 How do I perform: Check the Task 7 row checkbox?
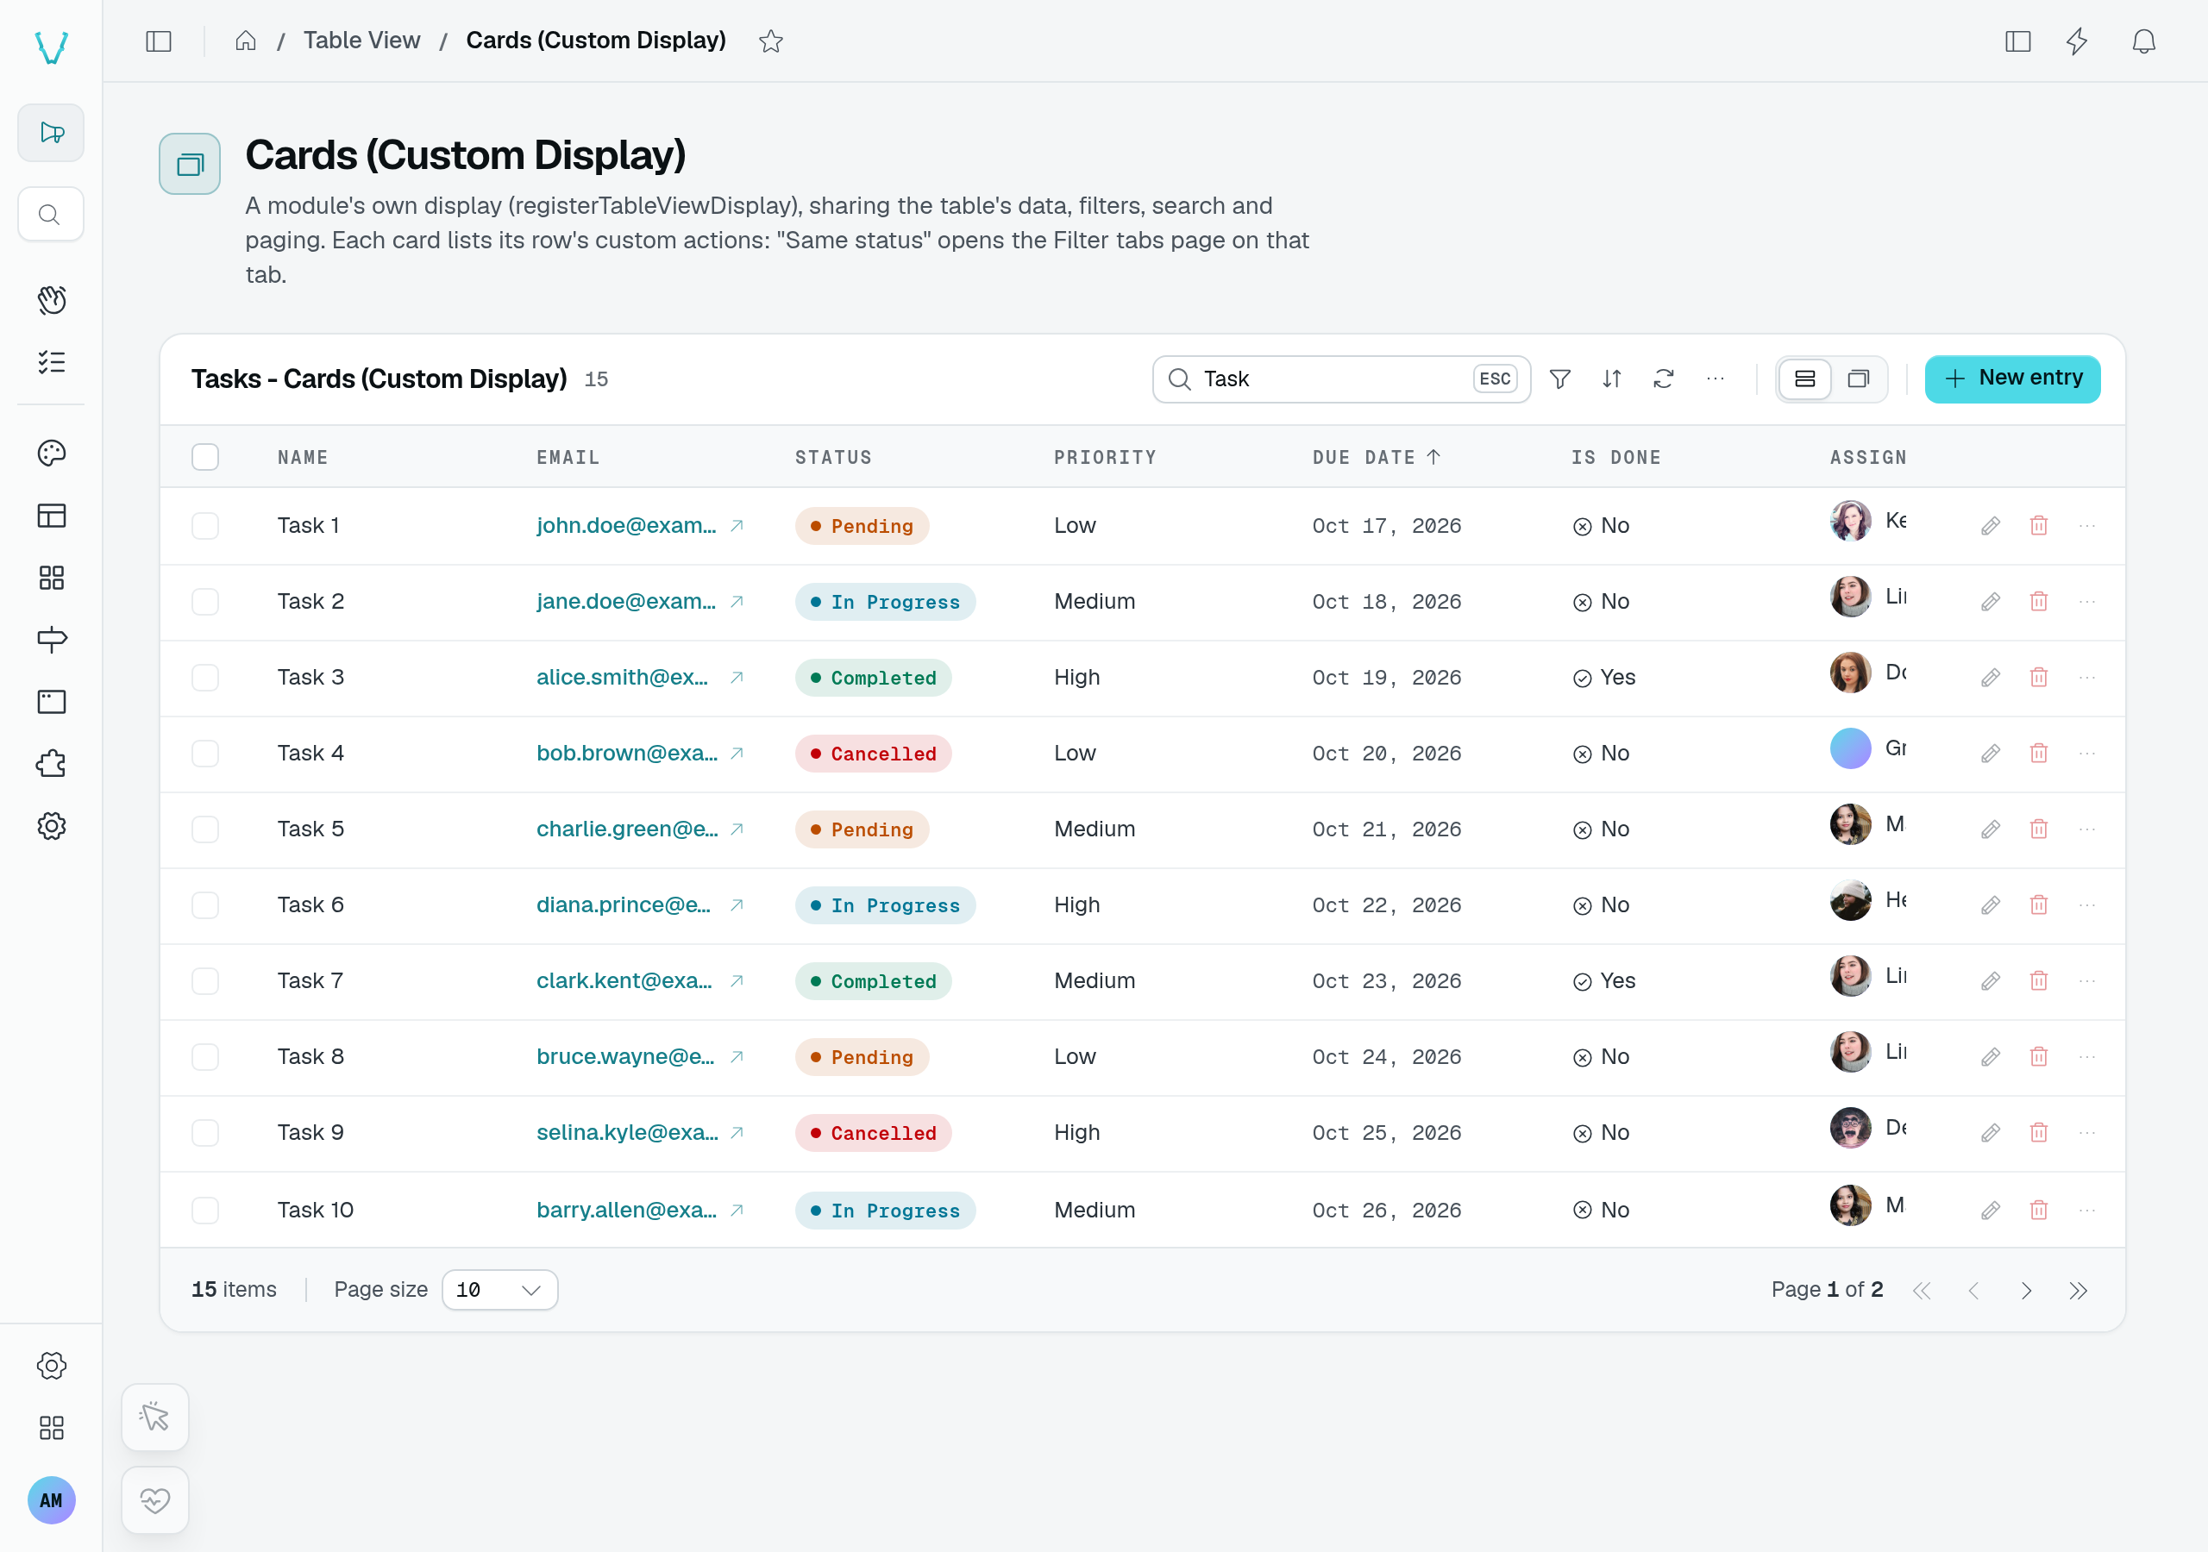coord(204,982)
